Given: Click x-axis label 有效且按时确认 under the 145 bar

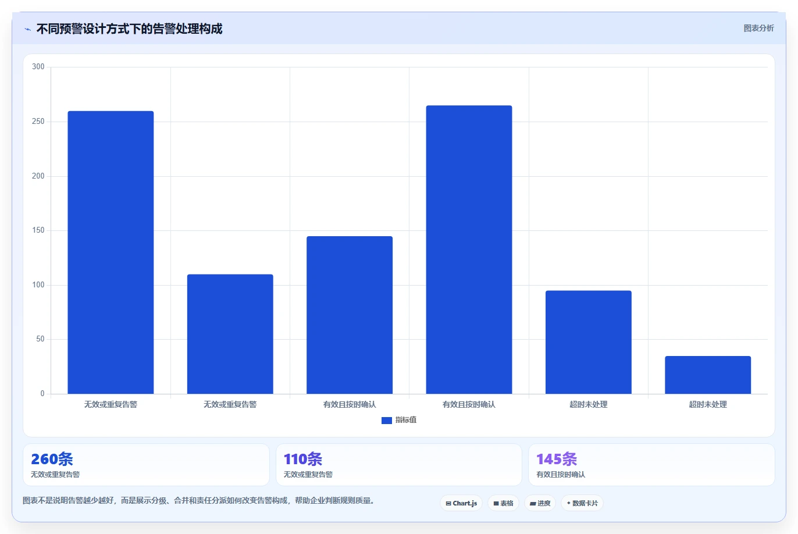Looking at the screenshot, I should [x=350, y=404].
